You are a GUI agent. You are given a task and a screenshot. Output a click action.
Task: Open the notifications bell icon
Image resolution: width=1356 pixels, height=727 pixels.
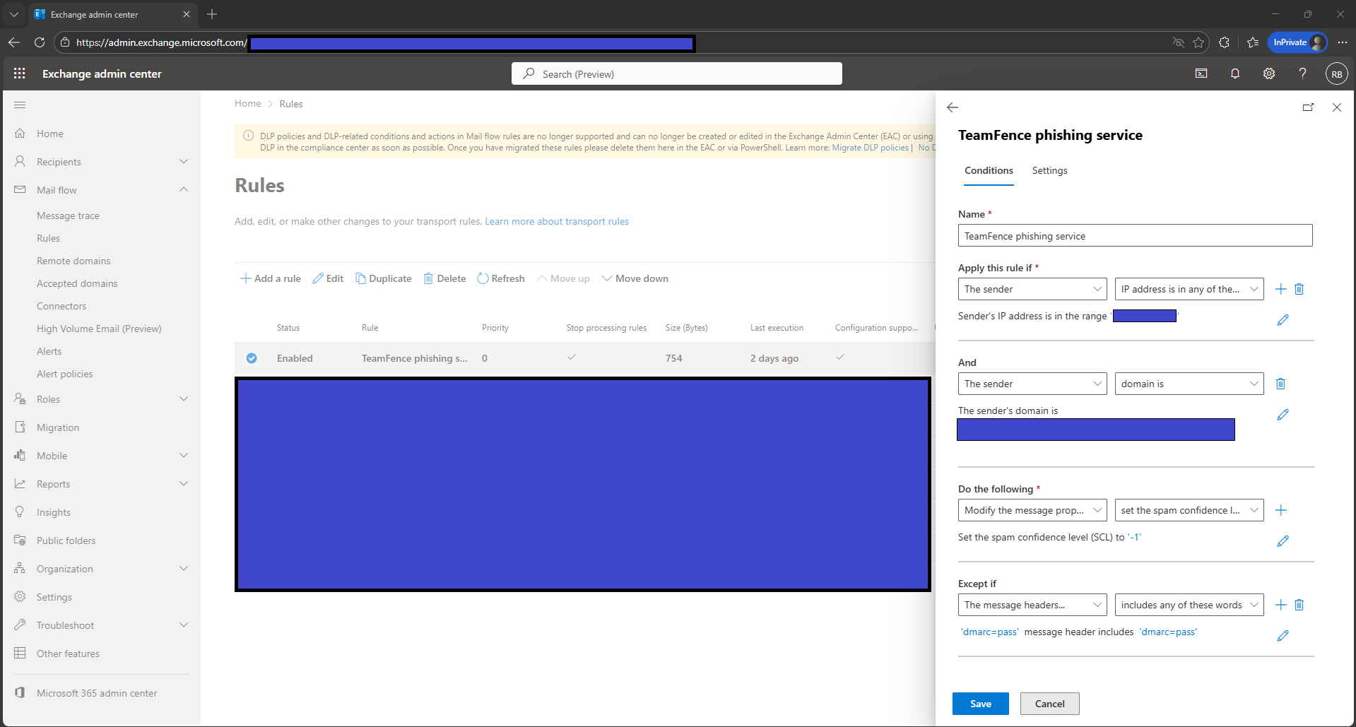(1234, 73)
